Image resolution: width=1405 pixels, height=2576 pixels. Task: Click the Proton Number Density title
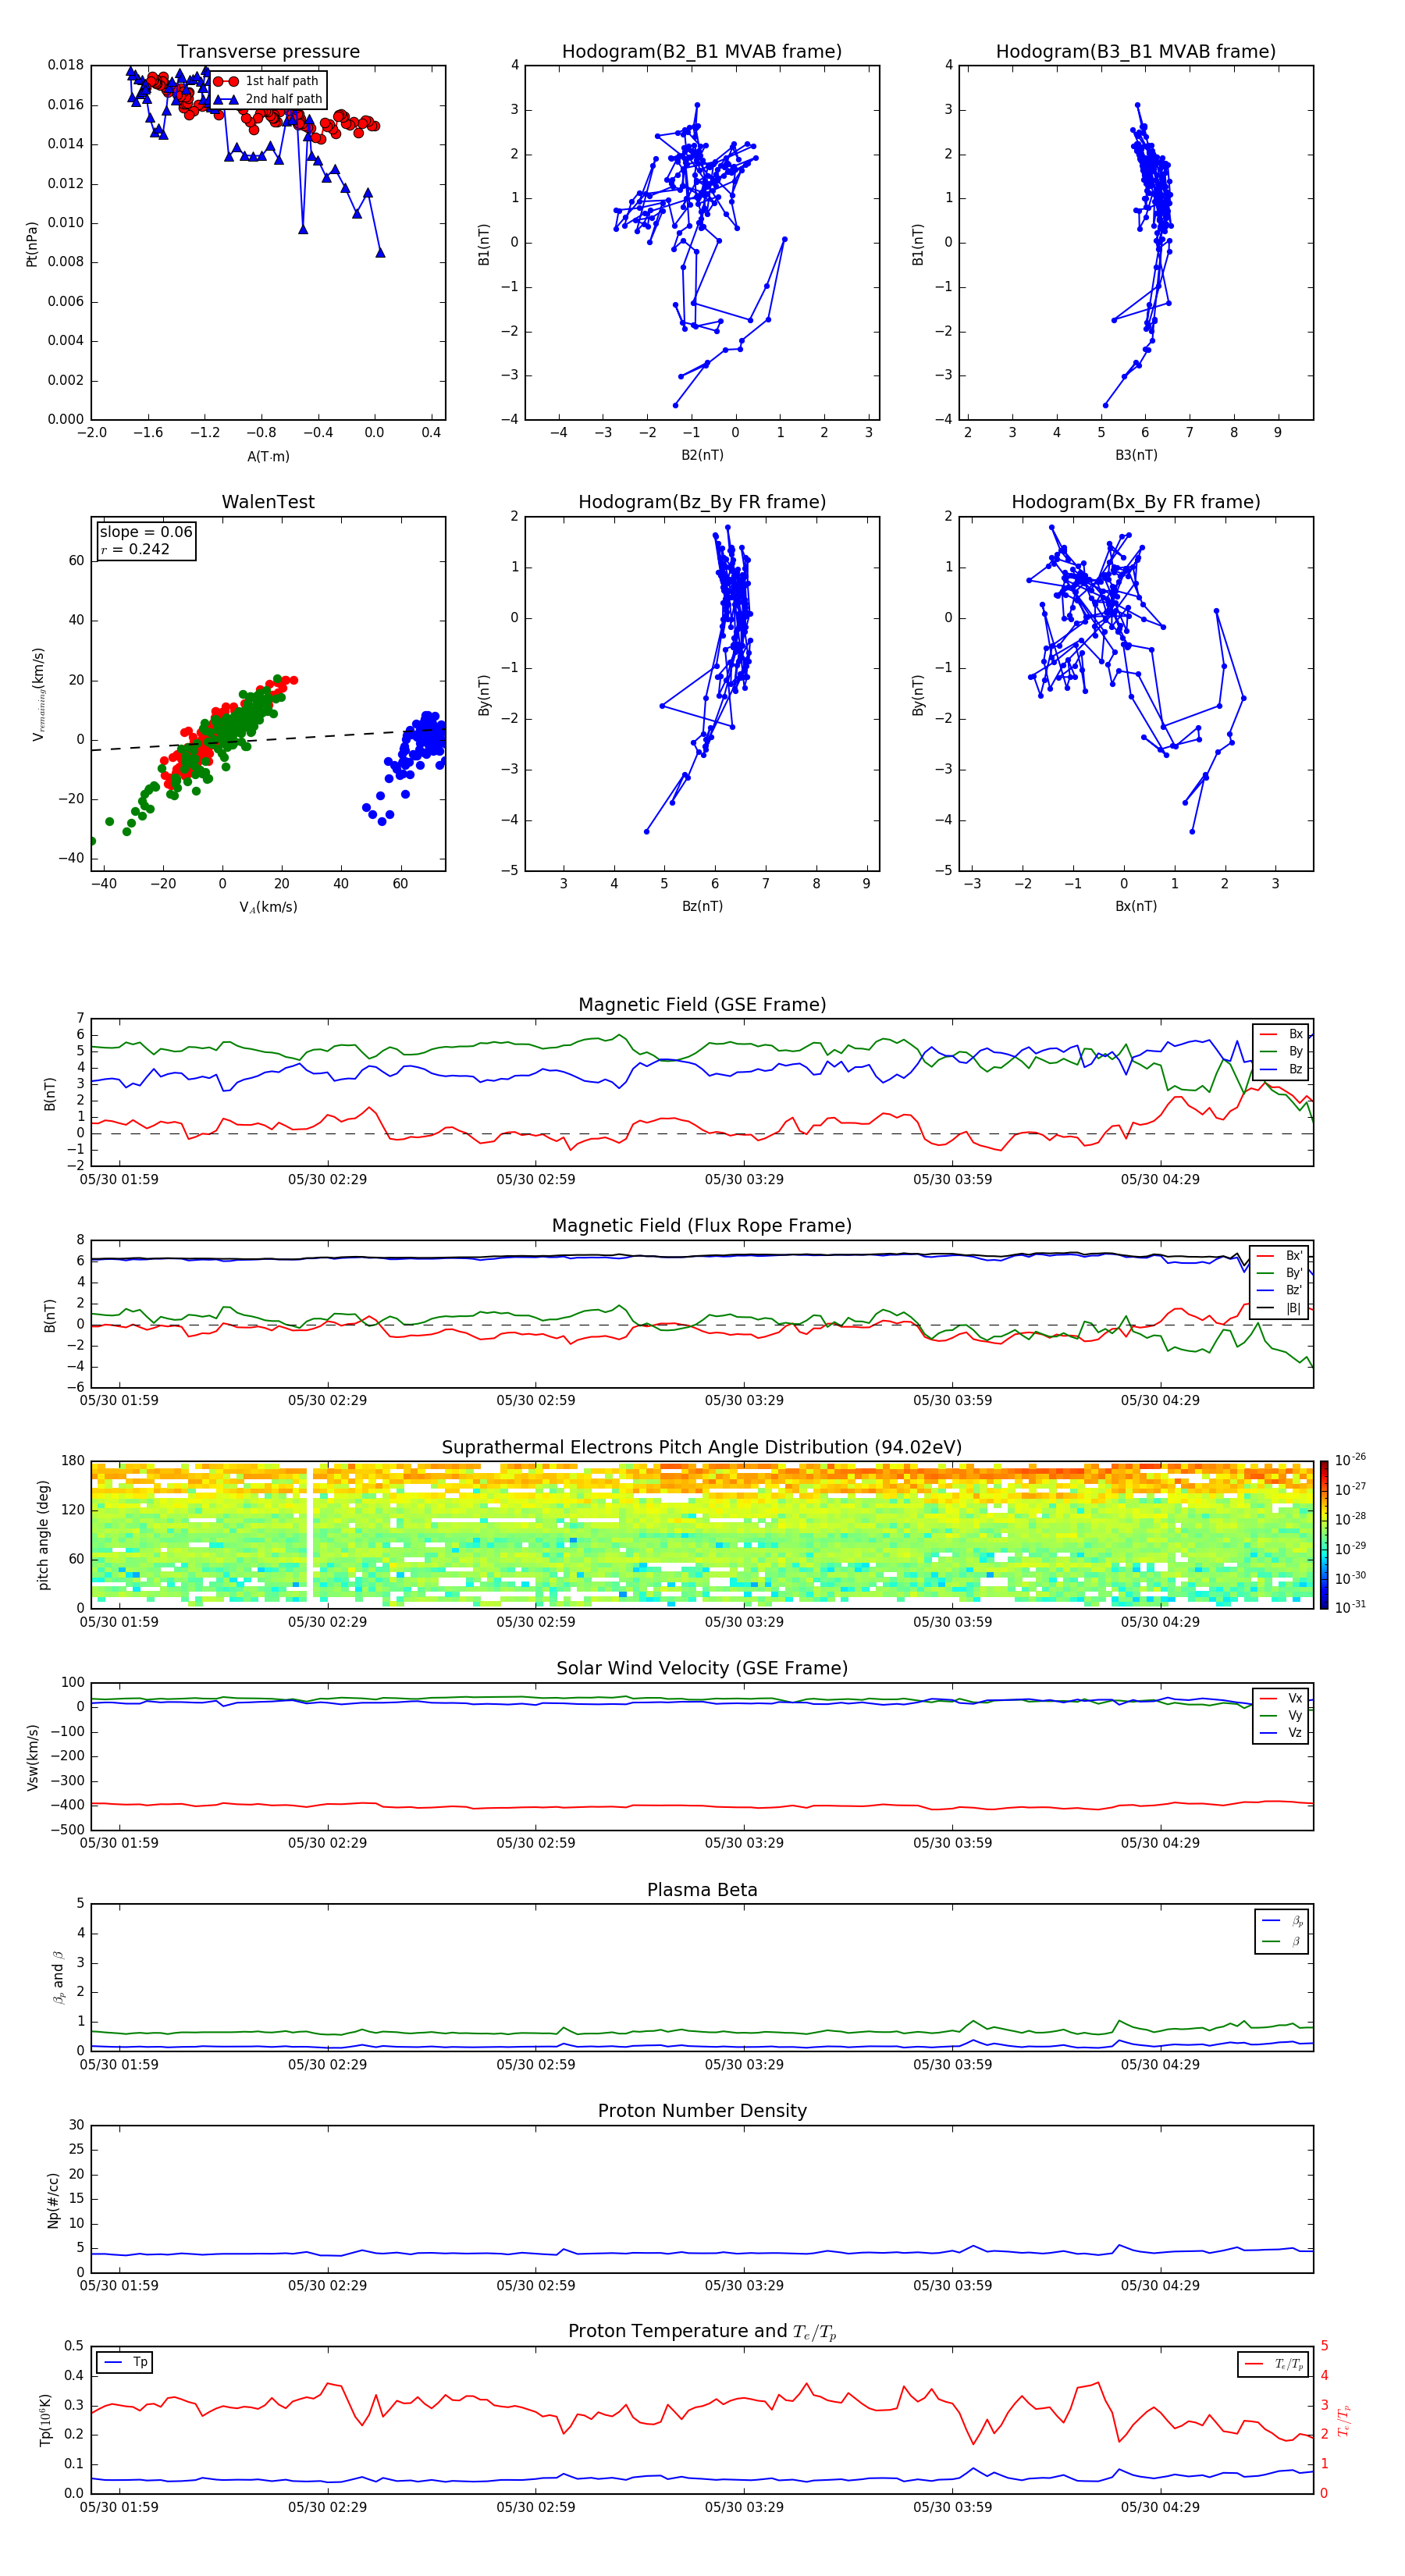click(x=702, y=2111)
